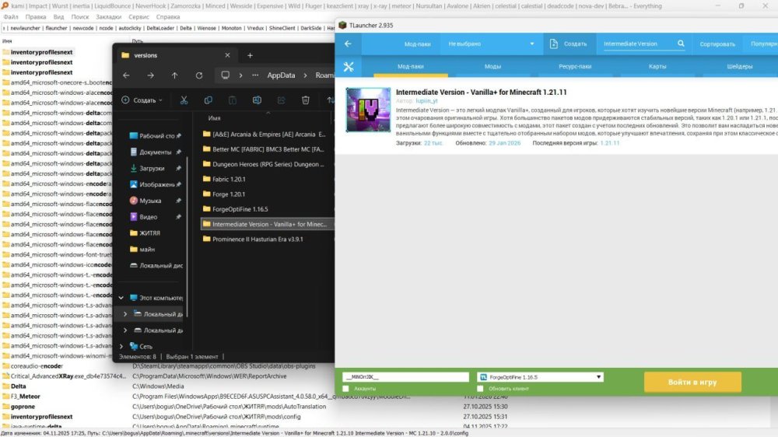Viewport: 778px width, 437px height.
Task: Switch to the Моды tab in TLauncher
Action: pos(492,66)
